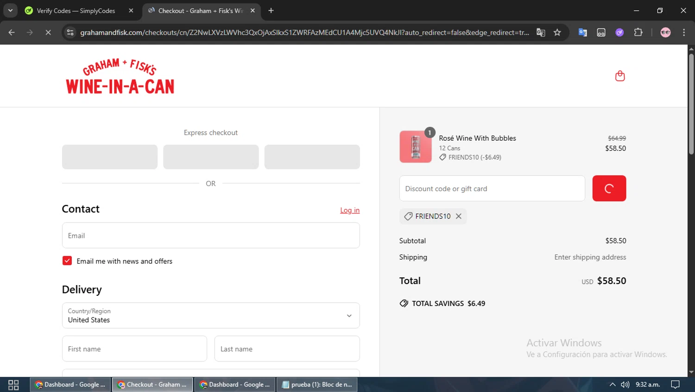Open the site information icon in address bar

70,32
